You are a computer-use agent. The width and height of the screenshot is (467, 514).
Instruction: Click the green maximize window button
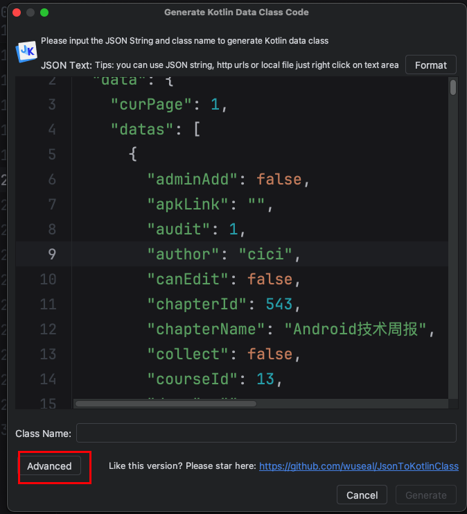click(x=44, y=12)
